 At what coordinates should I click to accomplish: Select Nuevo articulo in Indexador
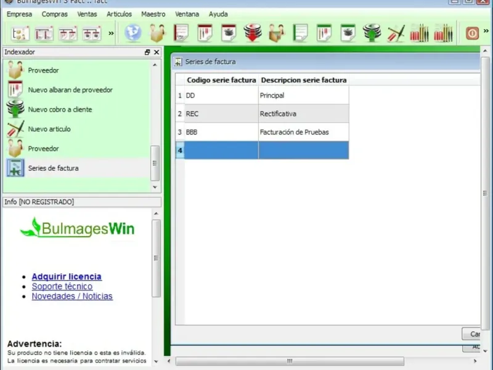pyautogui.click(x=77, y=129)
